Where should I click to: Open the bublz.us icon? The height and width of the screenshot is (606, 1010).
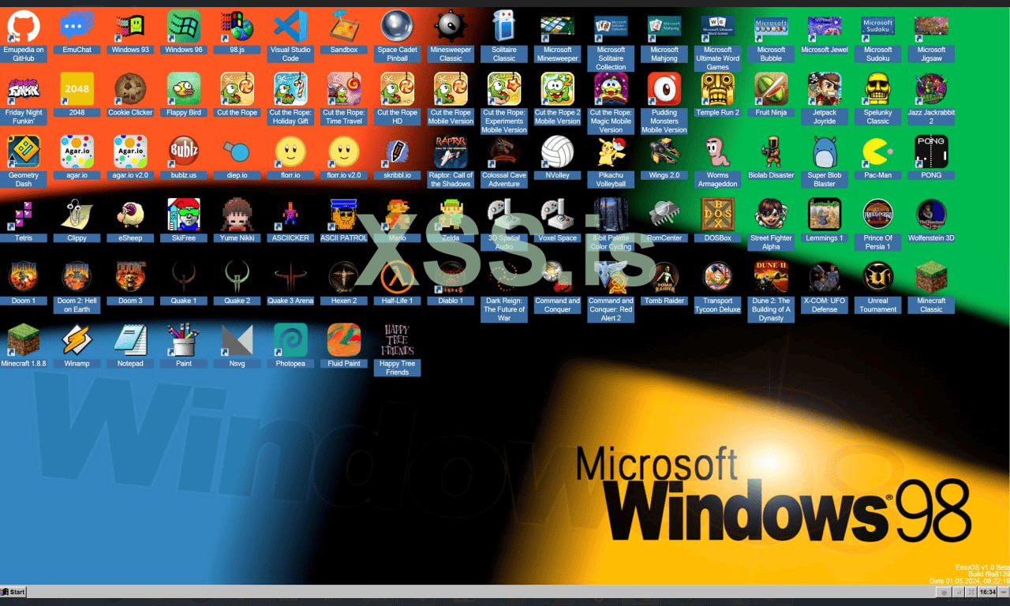184,151
